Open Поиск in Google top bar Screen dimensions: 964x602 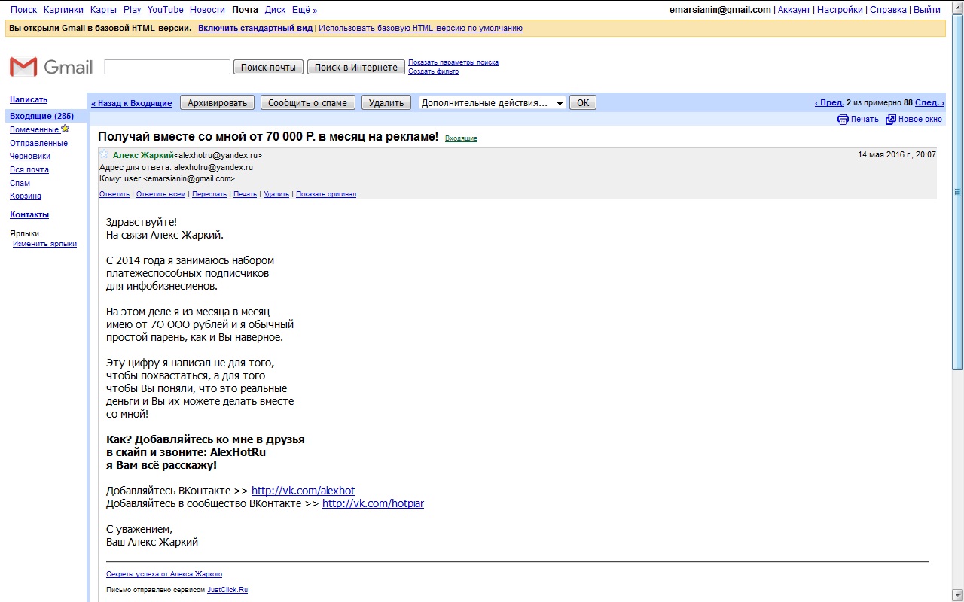pyautogui.click(x=23, y=10)
